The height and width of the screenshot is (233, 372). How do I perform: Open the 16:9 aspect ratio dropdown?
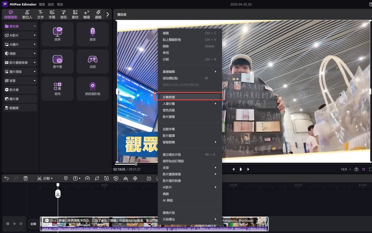(346, 169)
